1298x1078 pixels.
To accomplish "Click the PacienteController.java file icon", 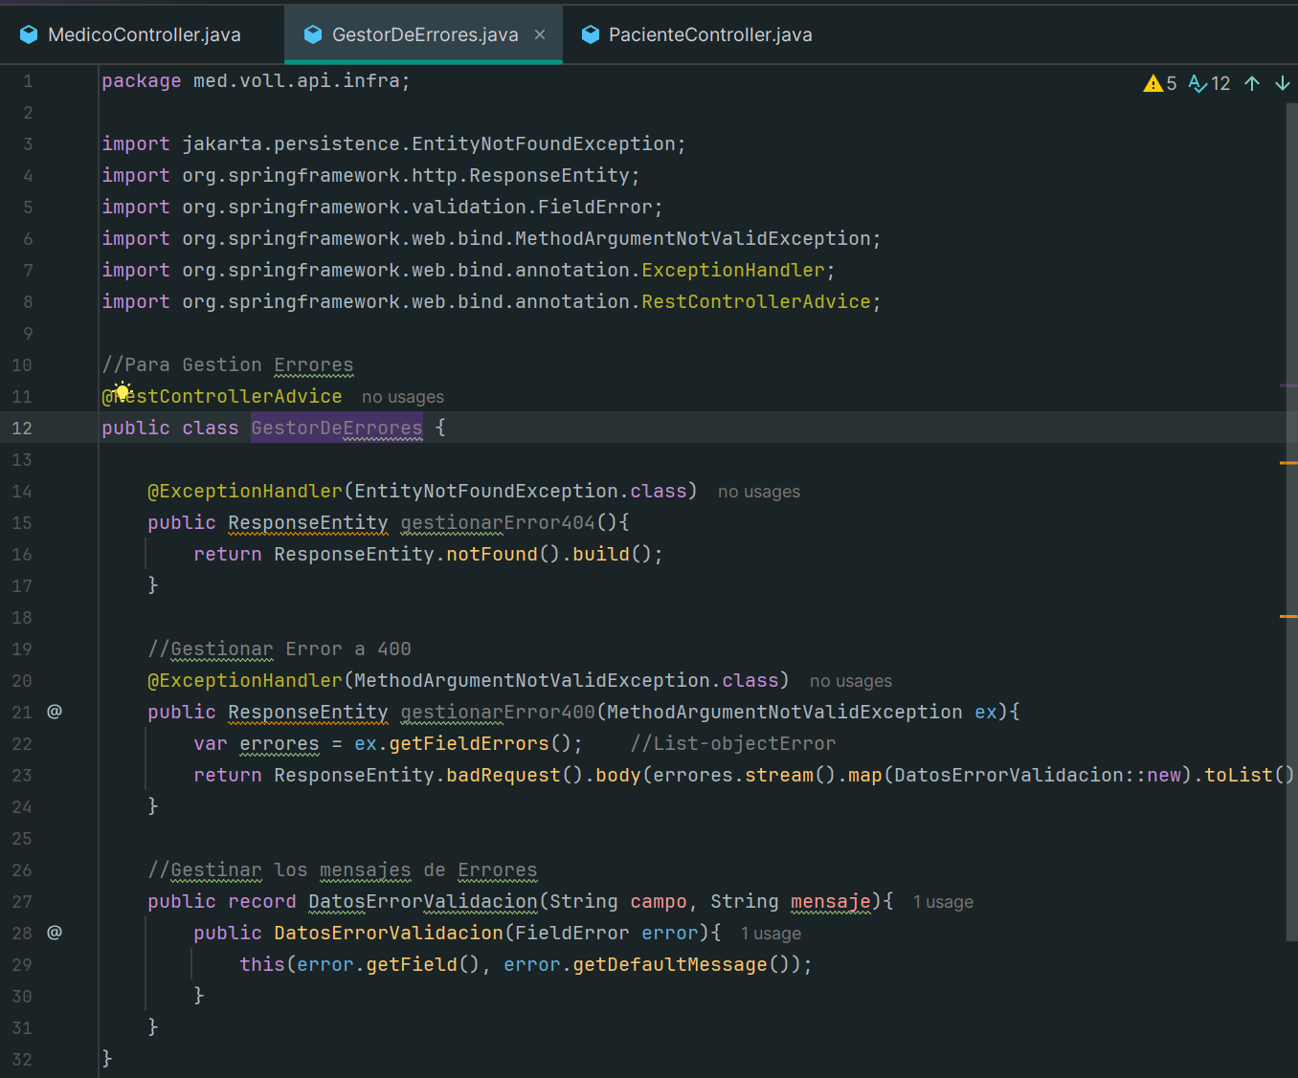I will pos(591,34).
